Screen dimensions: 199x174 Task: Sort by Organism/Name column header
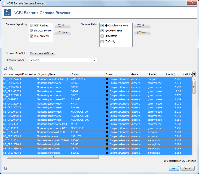click(54, 74)
